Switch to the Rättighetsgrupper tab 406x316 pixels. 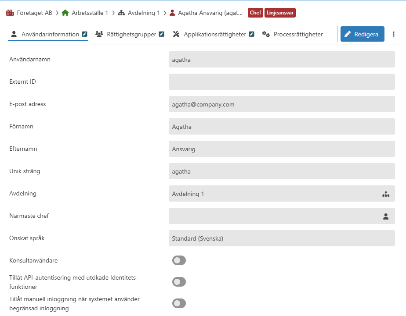130,34
